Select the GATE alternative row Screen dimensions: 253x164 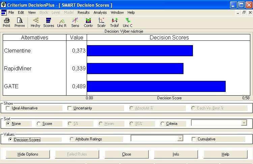coord(11,86)
